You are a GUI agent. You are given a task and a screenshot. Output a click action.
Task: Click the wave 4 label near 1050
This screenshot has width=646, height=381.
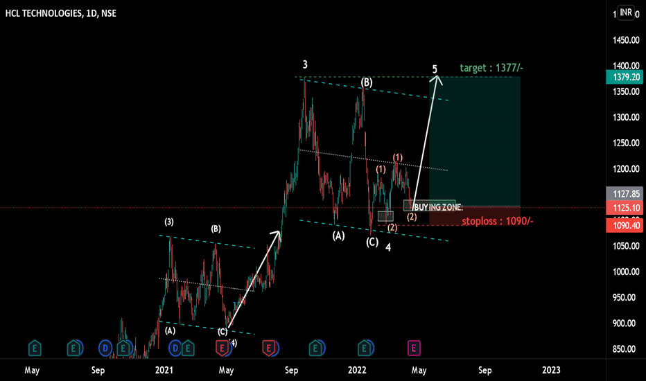point(388,247)
